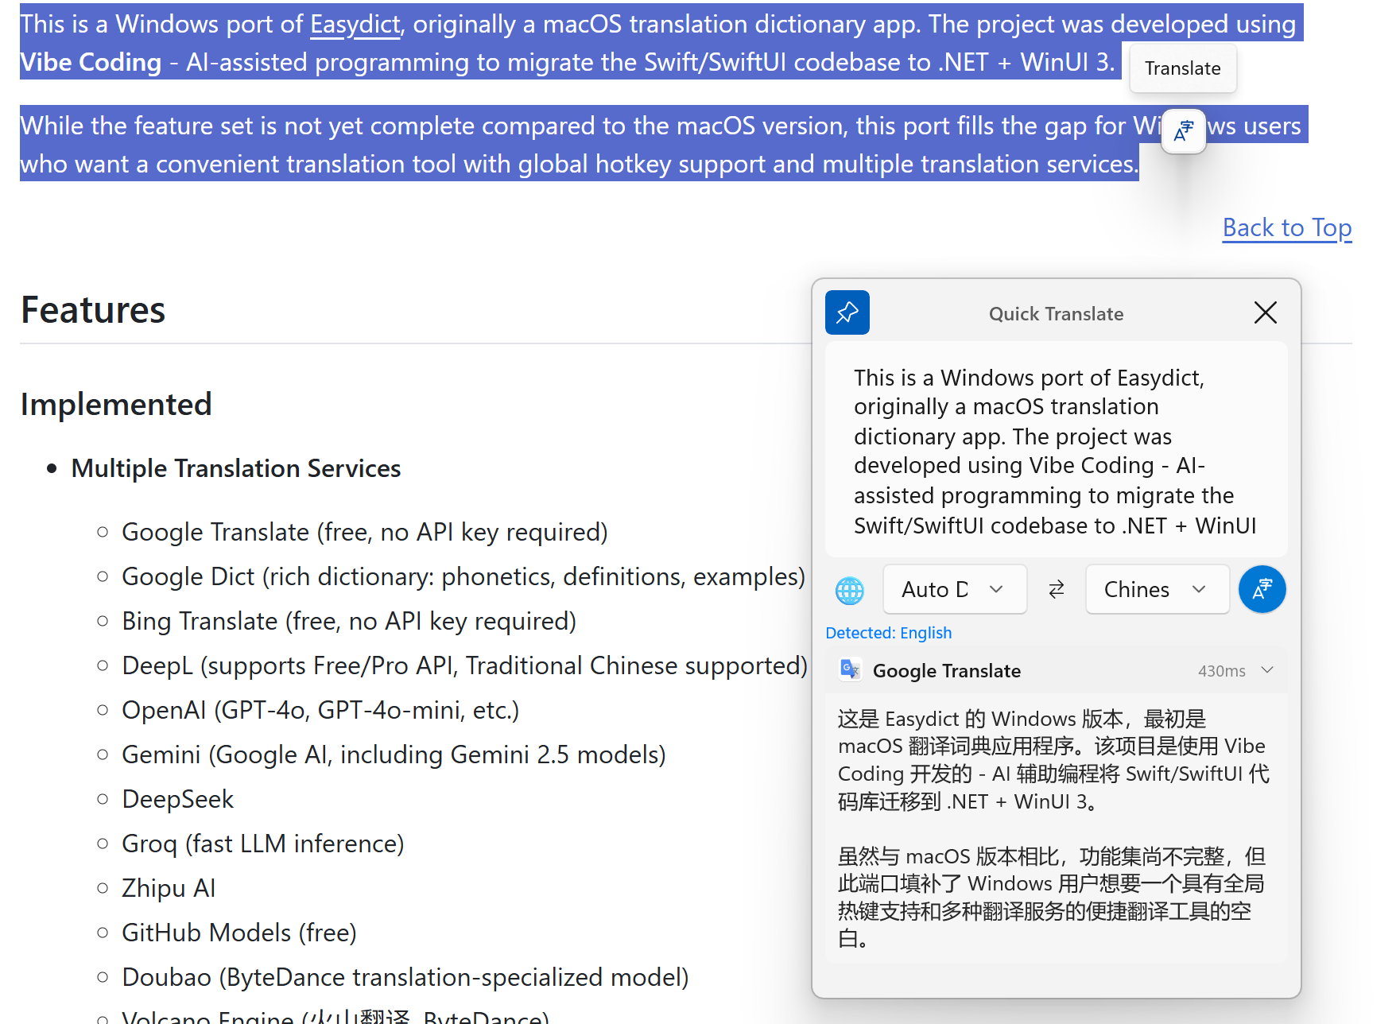Open the Easydict link
This screenshot has width=1400, height=1024.
pos(355,24)
